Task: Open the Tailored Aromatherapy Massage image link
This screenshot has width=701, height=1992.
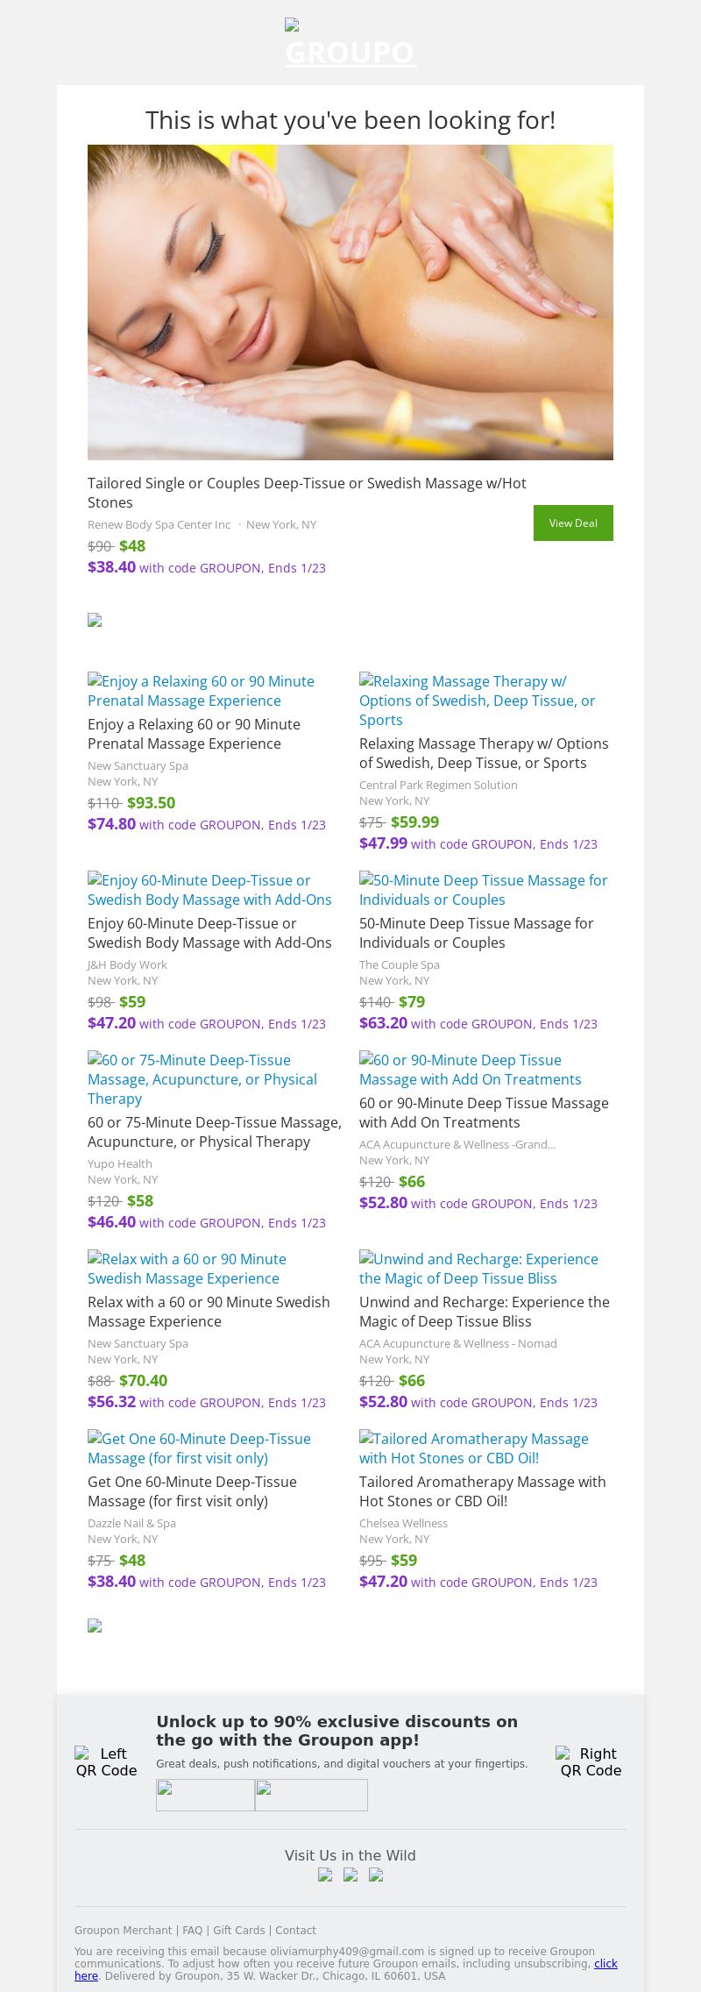Action: (473, 1448)
